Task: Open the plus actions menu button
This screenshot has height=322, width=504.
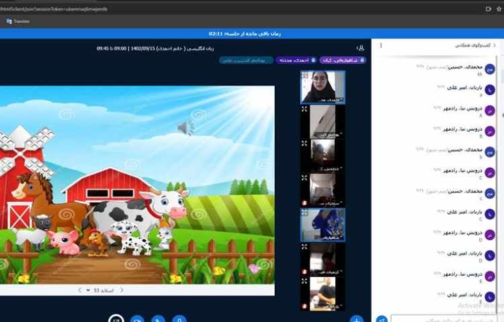Action: pos(356,319)
